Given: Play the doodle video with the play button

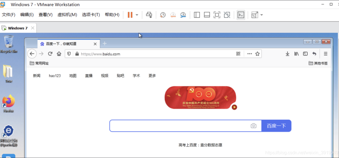Looking at the screenshot, I should tap(234, 107).
